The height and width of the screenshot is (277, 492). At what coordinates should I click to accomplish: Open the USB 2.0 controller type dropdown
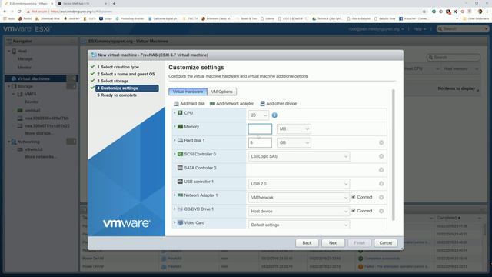[299, 184]
